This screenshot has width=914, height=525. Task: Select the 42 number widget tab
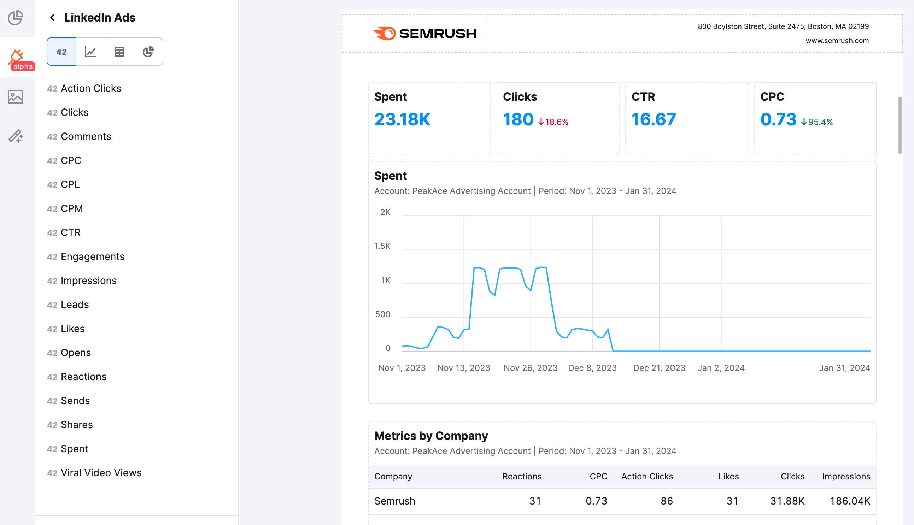62,52
